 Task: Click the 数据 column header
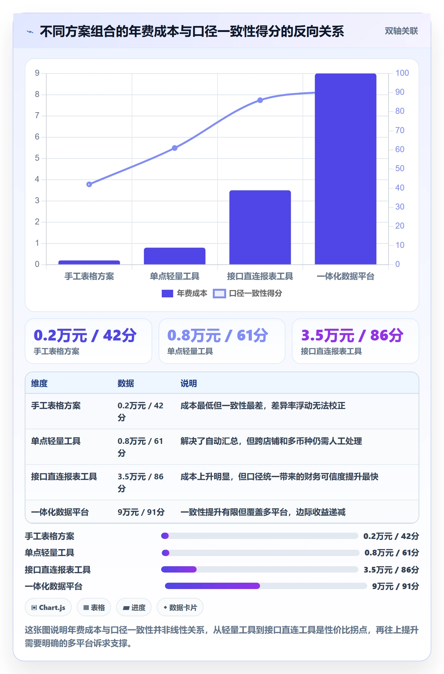[126, 383]
